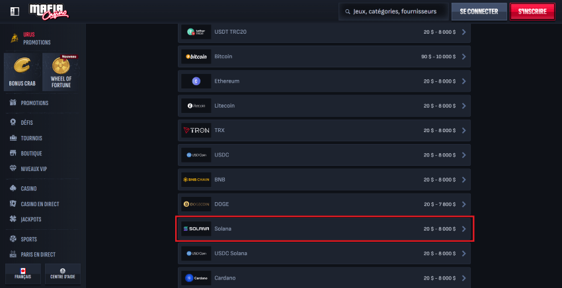Screen dimensions: 562x288
Task: Open the Boutique menu item
Action: pyautogui.click(x=31, y=154)
